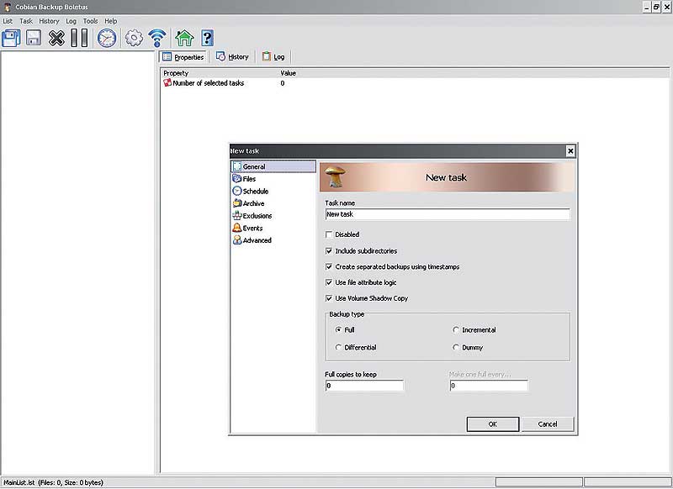
Task: Open options via gear toolbar icon
Action: [x=134, y=38]
